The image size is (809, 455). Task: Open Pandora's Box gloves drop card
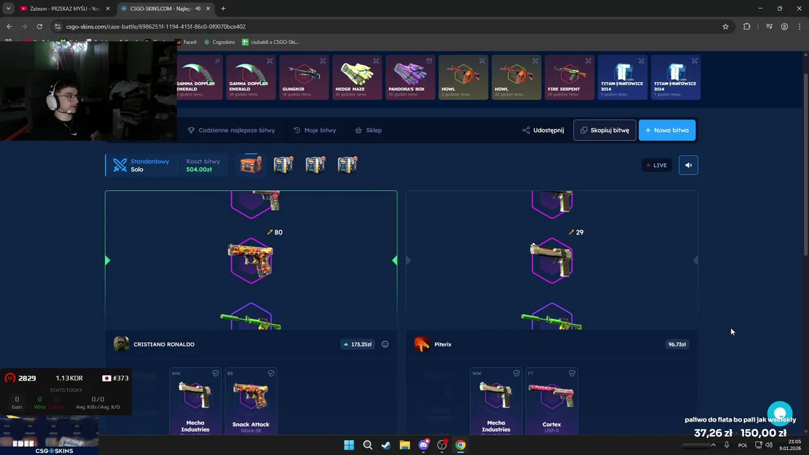tap(410, 78)
